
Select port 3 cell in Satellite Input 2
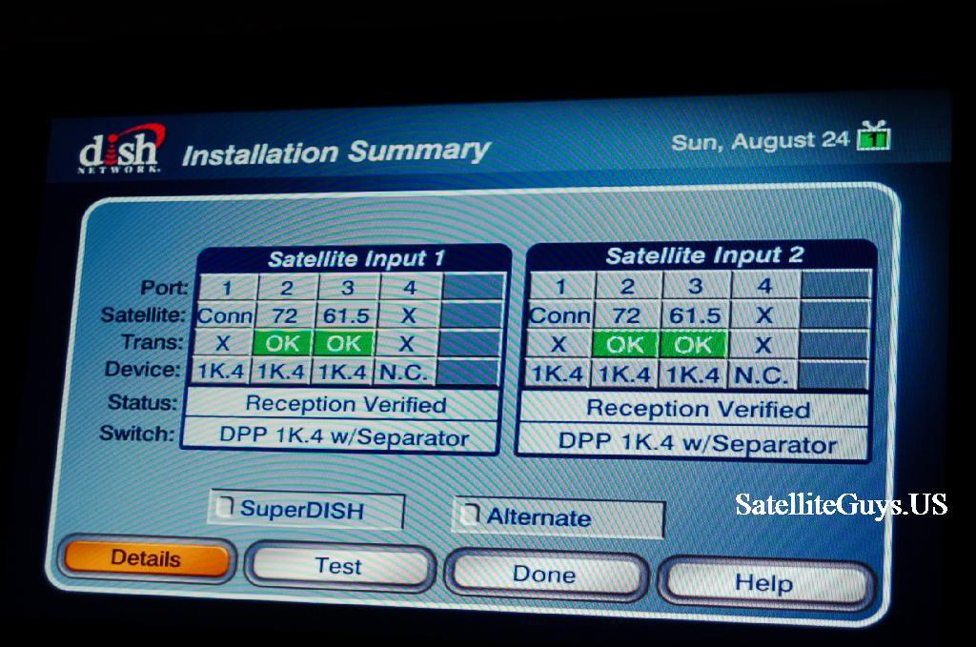coord(695,286)
